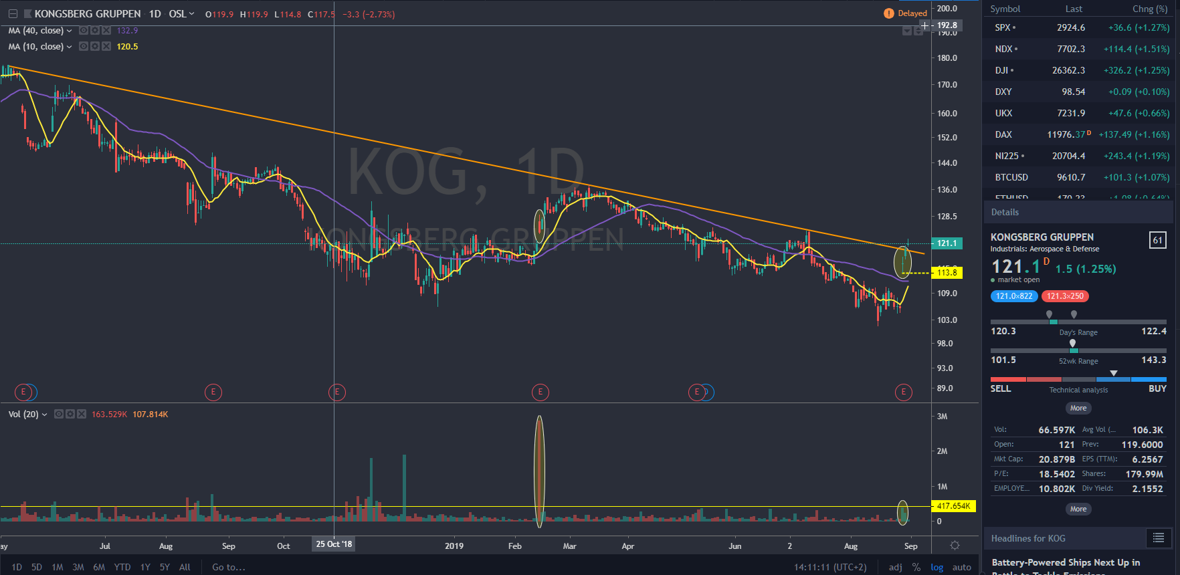Expand the MA (40, close) indicator dropdown
Image resolution: width=1180 pixels, height=575 pixels.
pos(69,31)
